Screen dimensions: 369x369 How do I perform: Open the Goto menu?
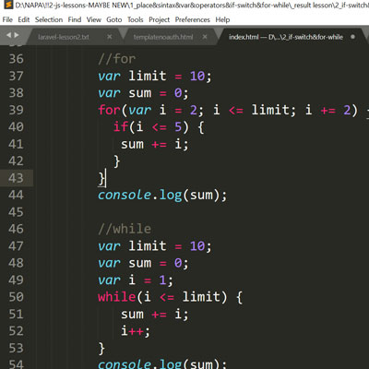click(114, 19)
